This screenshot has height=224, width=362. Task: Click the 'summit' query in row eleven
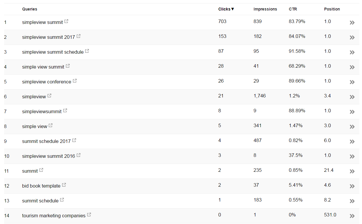click(30, 171)
